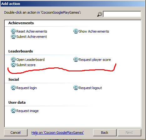146x140 pixels.
Task: Select the Achievements category header
Action: (21, 23)
